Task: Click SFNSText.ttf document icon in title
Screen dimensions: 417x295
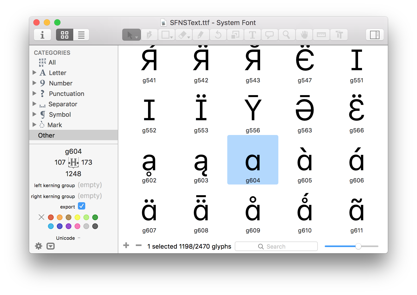Action: tap(163, 23)
